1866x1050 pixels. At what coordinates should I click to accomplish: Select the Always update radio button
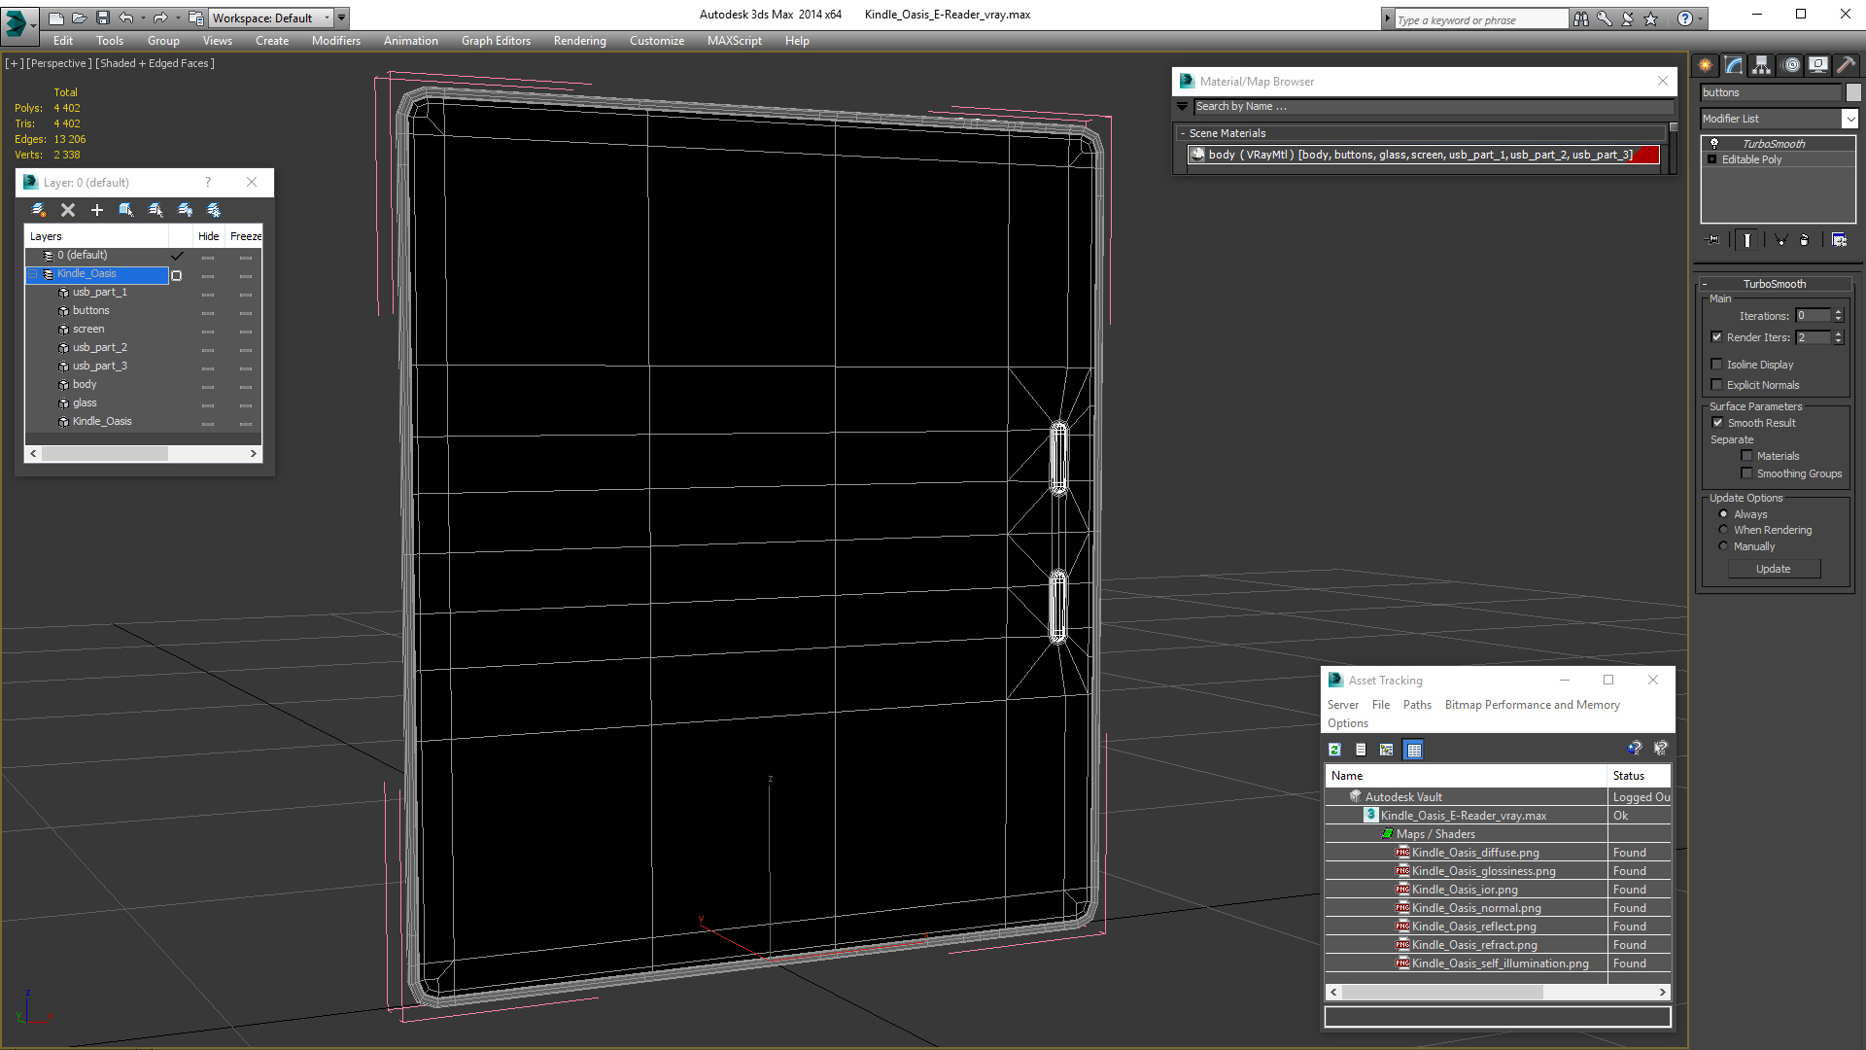(x=1724, y=514)
